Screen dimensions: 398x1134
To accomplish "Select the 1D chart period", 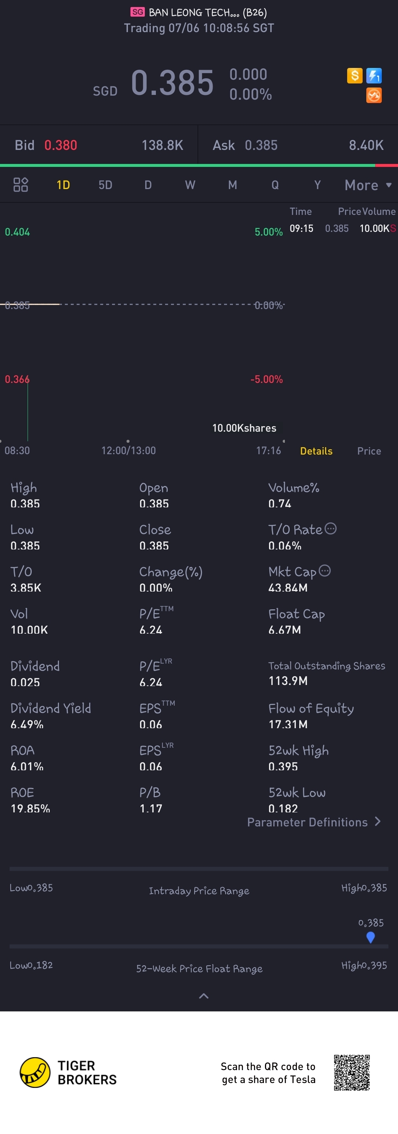I will point(63,185).
